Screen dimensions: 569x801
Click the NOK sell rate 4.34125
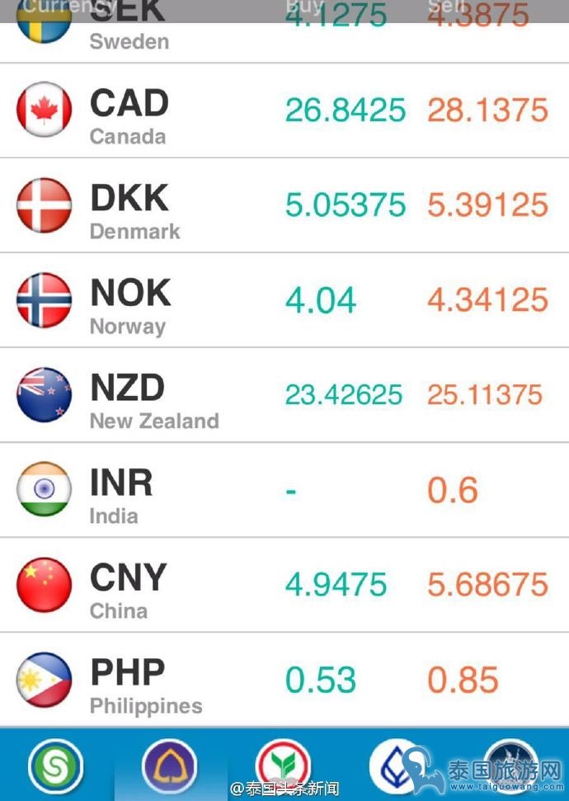tap(488, 300)
